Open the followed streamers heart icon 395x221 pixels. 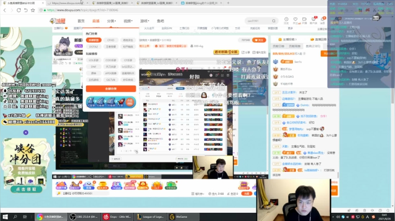(x=296, y=20)
